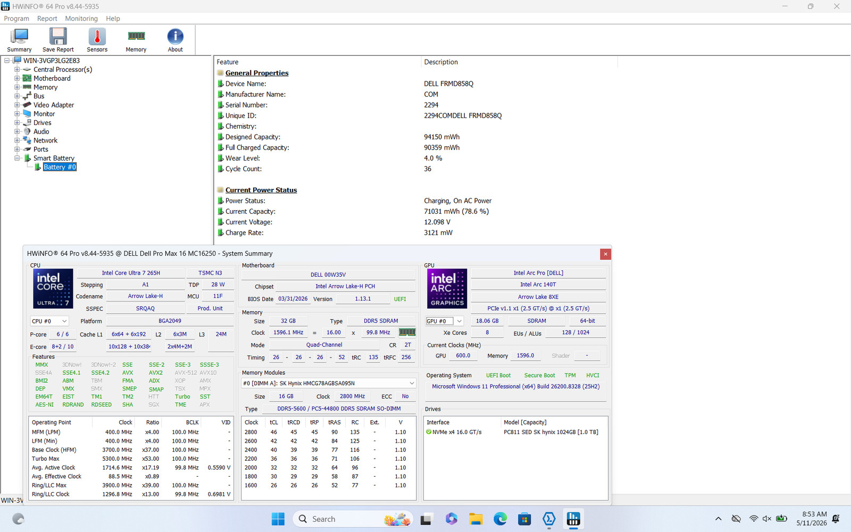Image resolution: width=851 pixels, height=532 pixels.
Task: Click the Description column header
Action: (x=519, y=62)
